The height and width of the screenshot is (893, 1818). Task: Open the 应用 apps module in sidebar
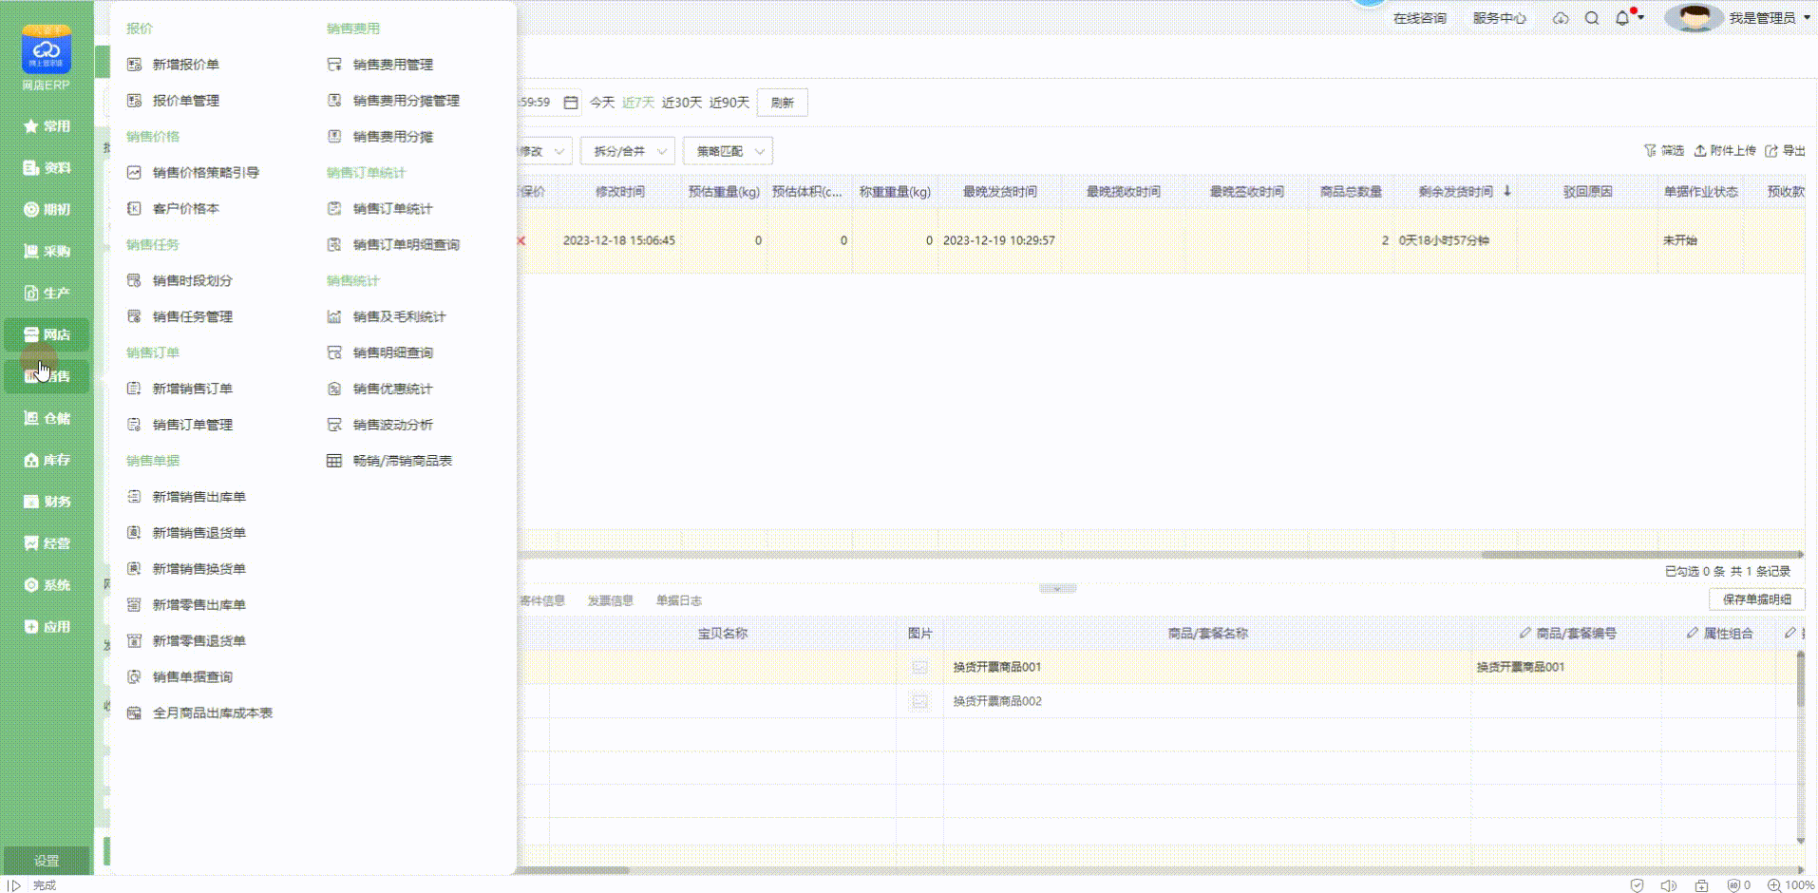tap(47, 627)
